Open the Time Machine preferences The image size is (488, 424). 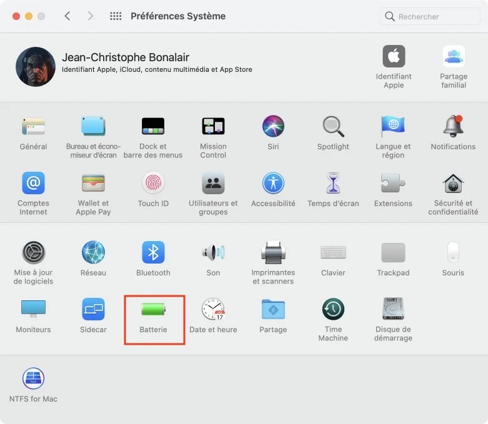[333, 308]
